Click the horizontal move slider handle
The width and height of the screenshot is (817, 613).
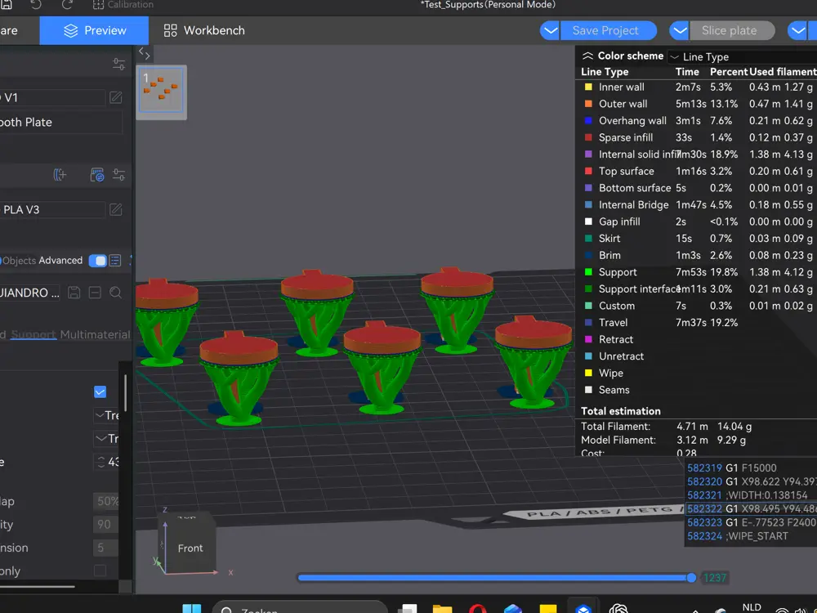pyautogui.click(x=691, y=578)
